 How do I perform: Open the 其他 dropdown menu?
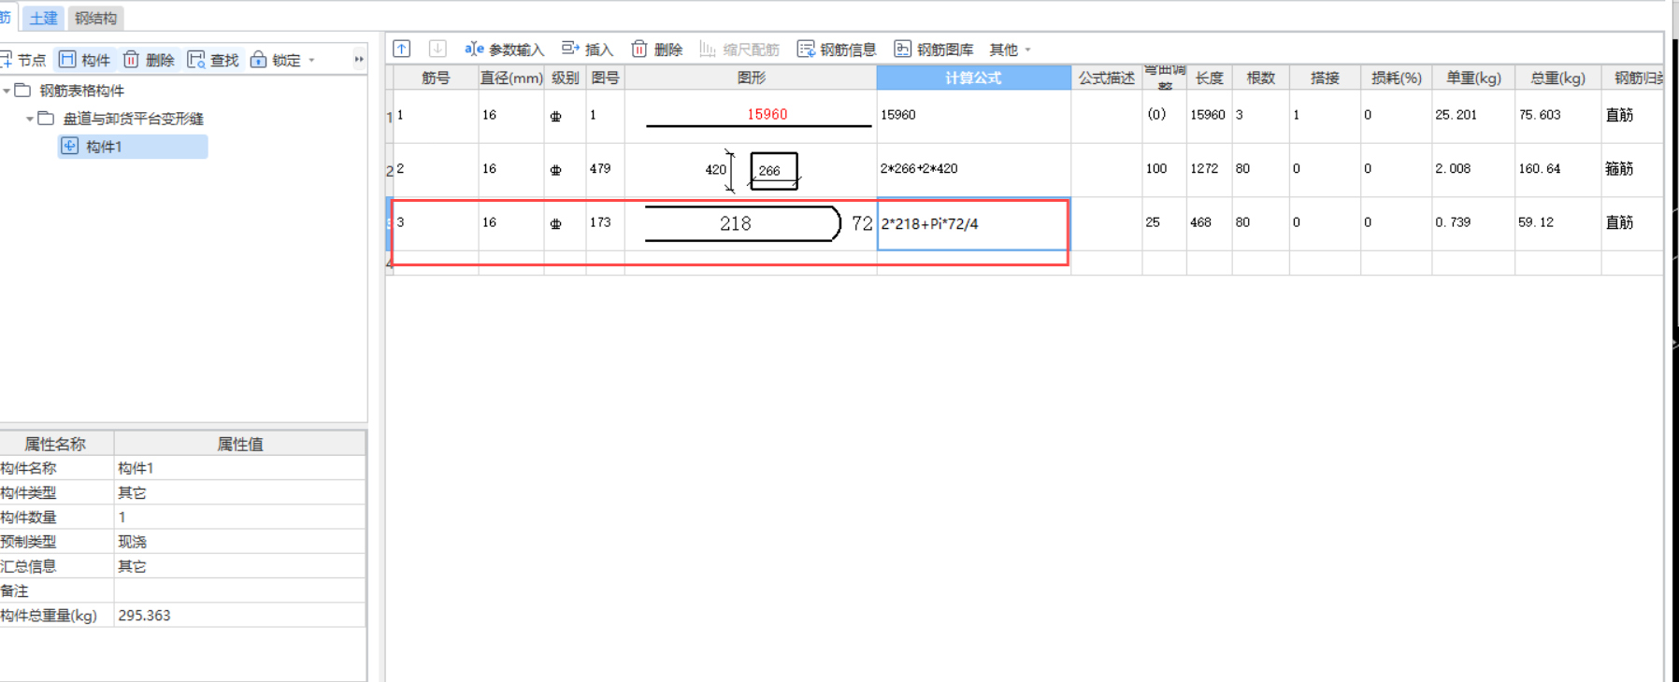pyautogui.click(x=1010, y=50)
